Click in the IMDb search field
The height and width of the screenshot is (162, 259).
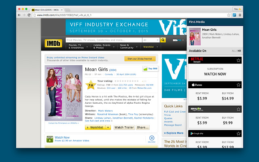(x=104, y=40)
